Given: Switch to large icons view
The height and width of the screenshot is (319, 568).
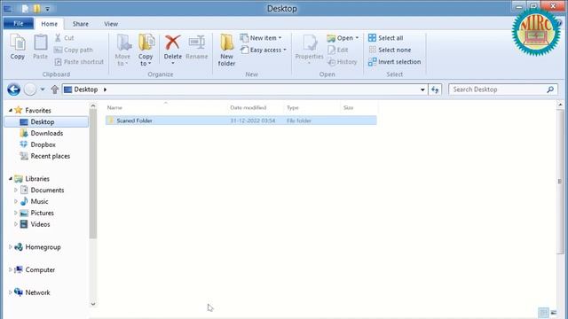Looking at the screenshot, I should pos(554,313).
